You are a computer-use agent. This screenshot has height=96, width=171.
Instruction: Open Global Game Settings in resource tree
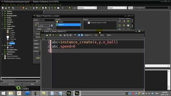click(14, 58)
